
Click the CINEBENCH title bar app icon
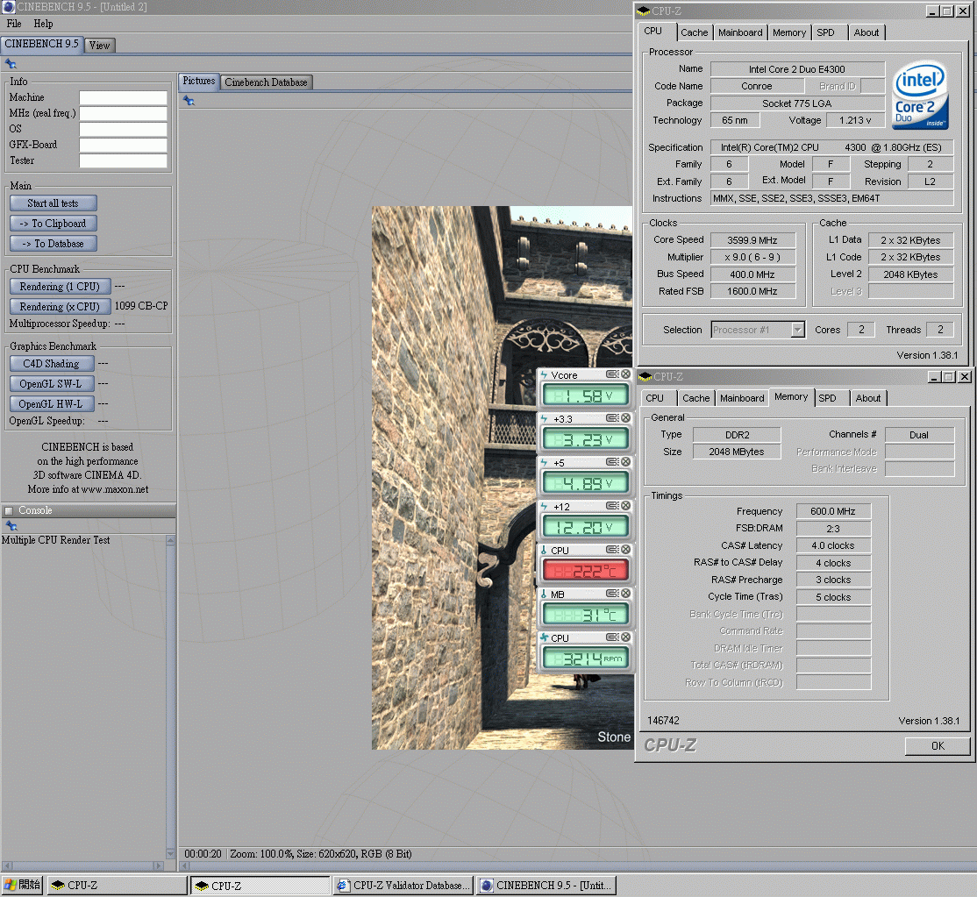click(x=8, y=7)
